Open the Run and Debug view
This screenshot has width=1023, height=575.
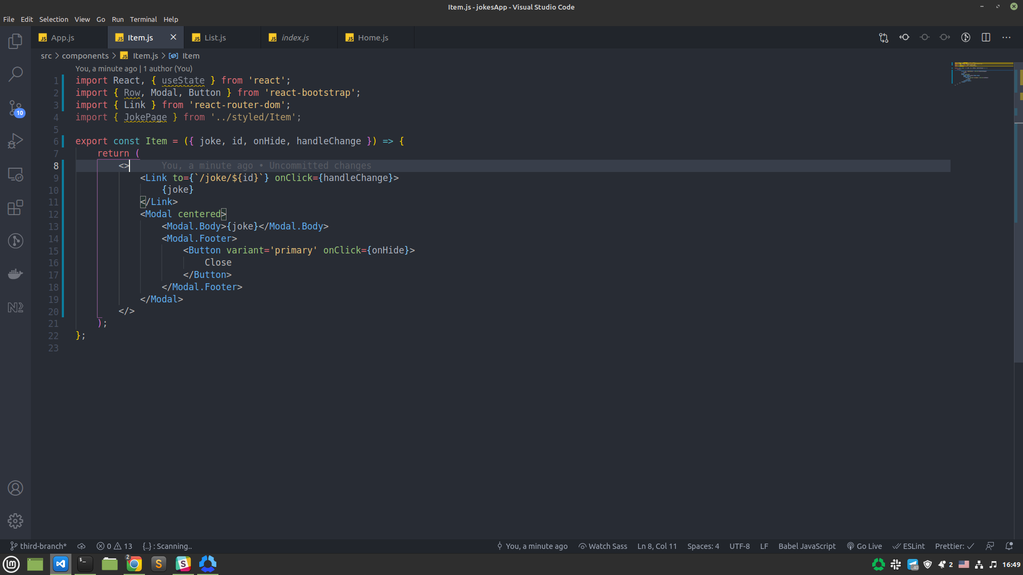(15, 141)
